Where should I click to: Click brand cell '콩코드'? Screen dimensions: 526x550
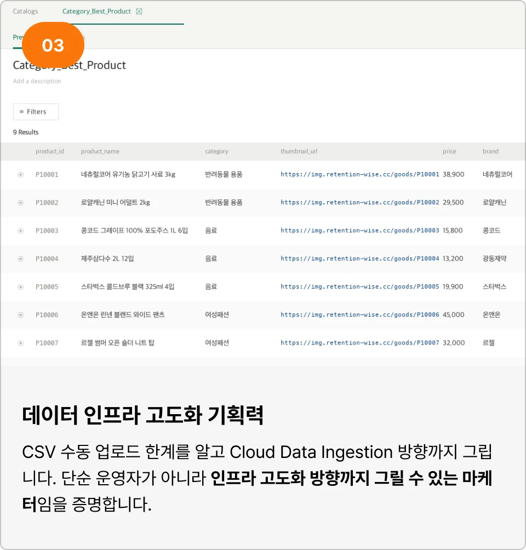coord(491,231)
